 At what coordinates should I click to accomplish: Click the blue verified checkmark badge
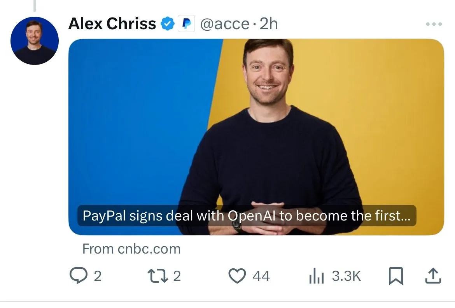click(168, 24)
